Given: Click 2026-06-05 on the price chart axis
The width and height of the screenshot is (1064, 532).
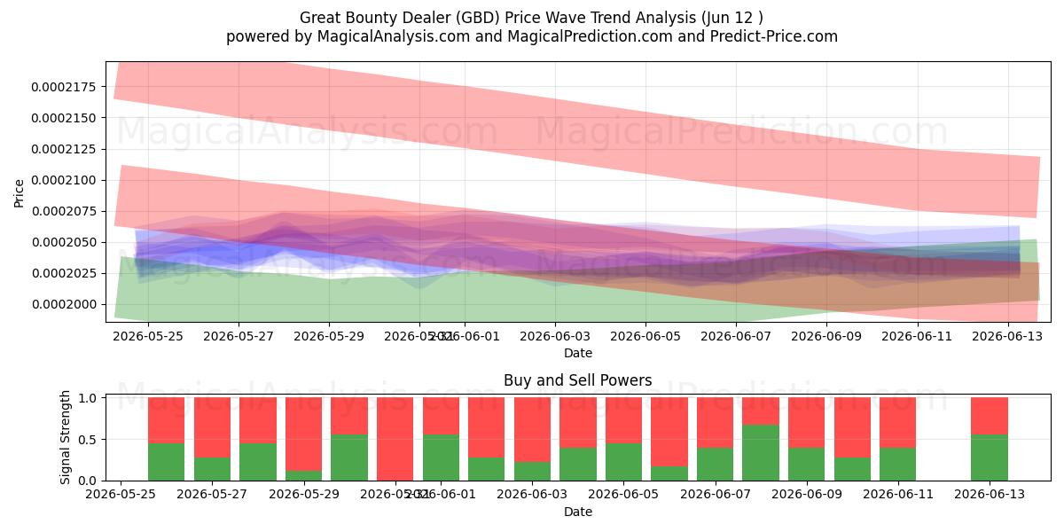Looking at the screenshot, I should (645, 336).
